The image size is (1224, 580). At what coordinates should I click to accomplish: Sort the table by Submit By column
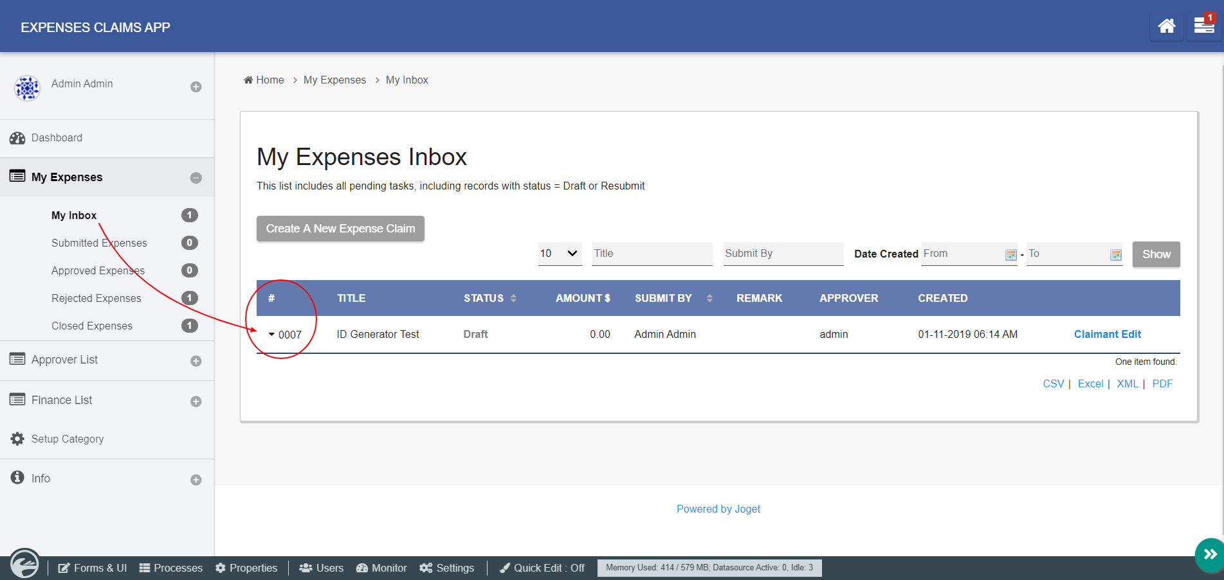point(673,298)
